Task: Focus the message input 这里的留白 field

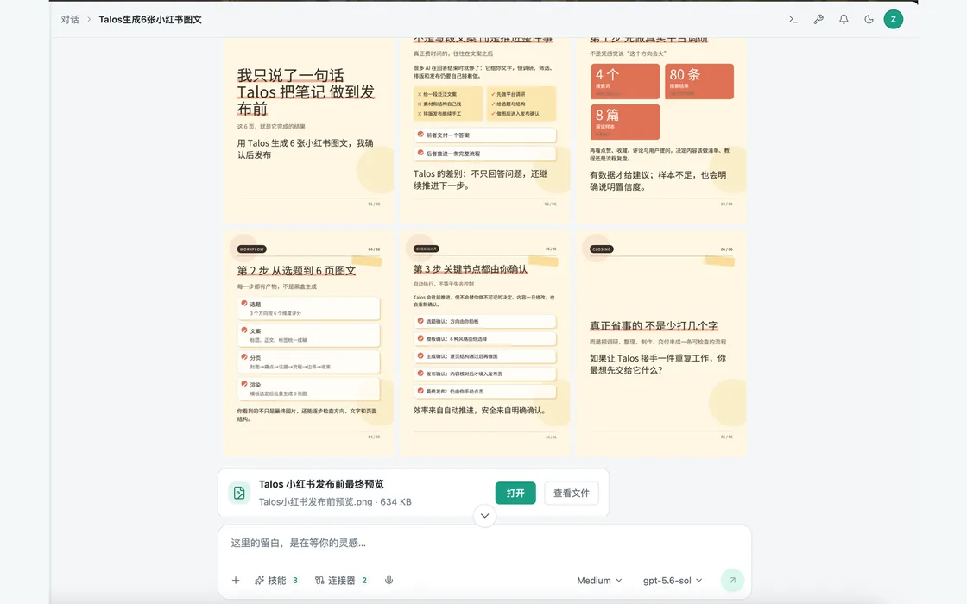Action: (484, 543)
